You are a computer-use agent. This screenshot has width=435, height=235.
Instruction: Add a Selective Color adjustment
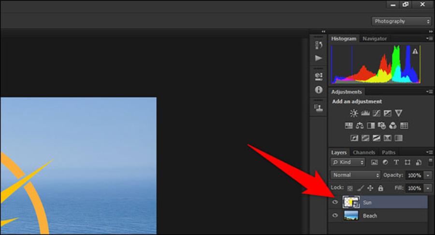point(388,138)
